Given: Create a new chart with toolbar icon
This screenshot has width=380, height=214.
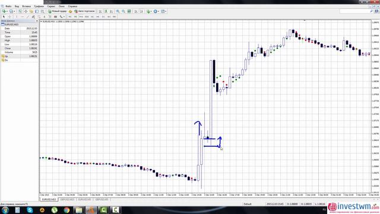Looking at the screenshot, I should pos(4,11).
